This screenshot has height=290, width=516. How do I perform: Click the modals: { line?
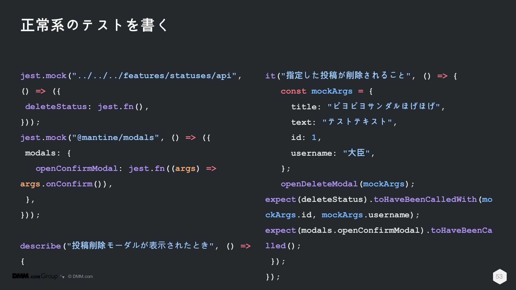pos(48,153)
